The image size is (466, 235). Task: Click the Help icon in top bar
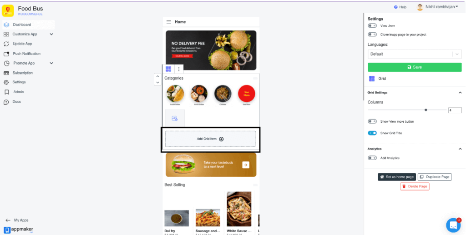coord(395,7)
